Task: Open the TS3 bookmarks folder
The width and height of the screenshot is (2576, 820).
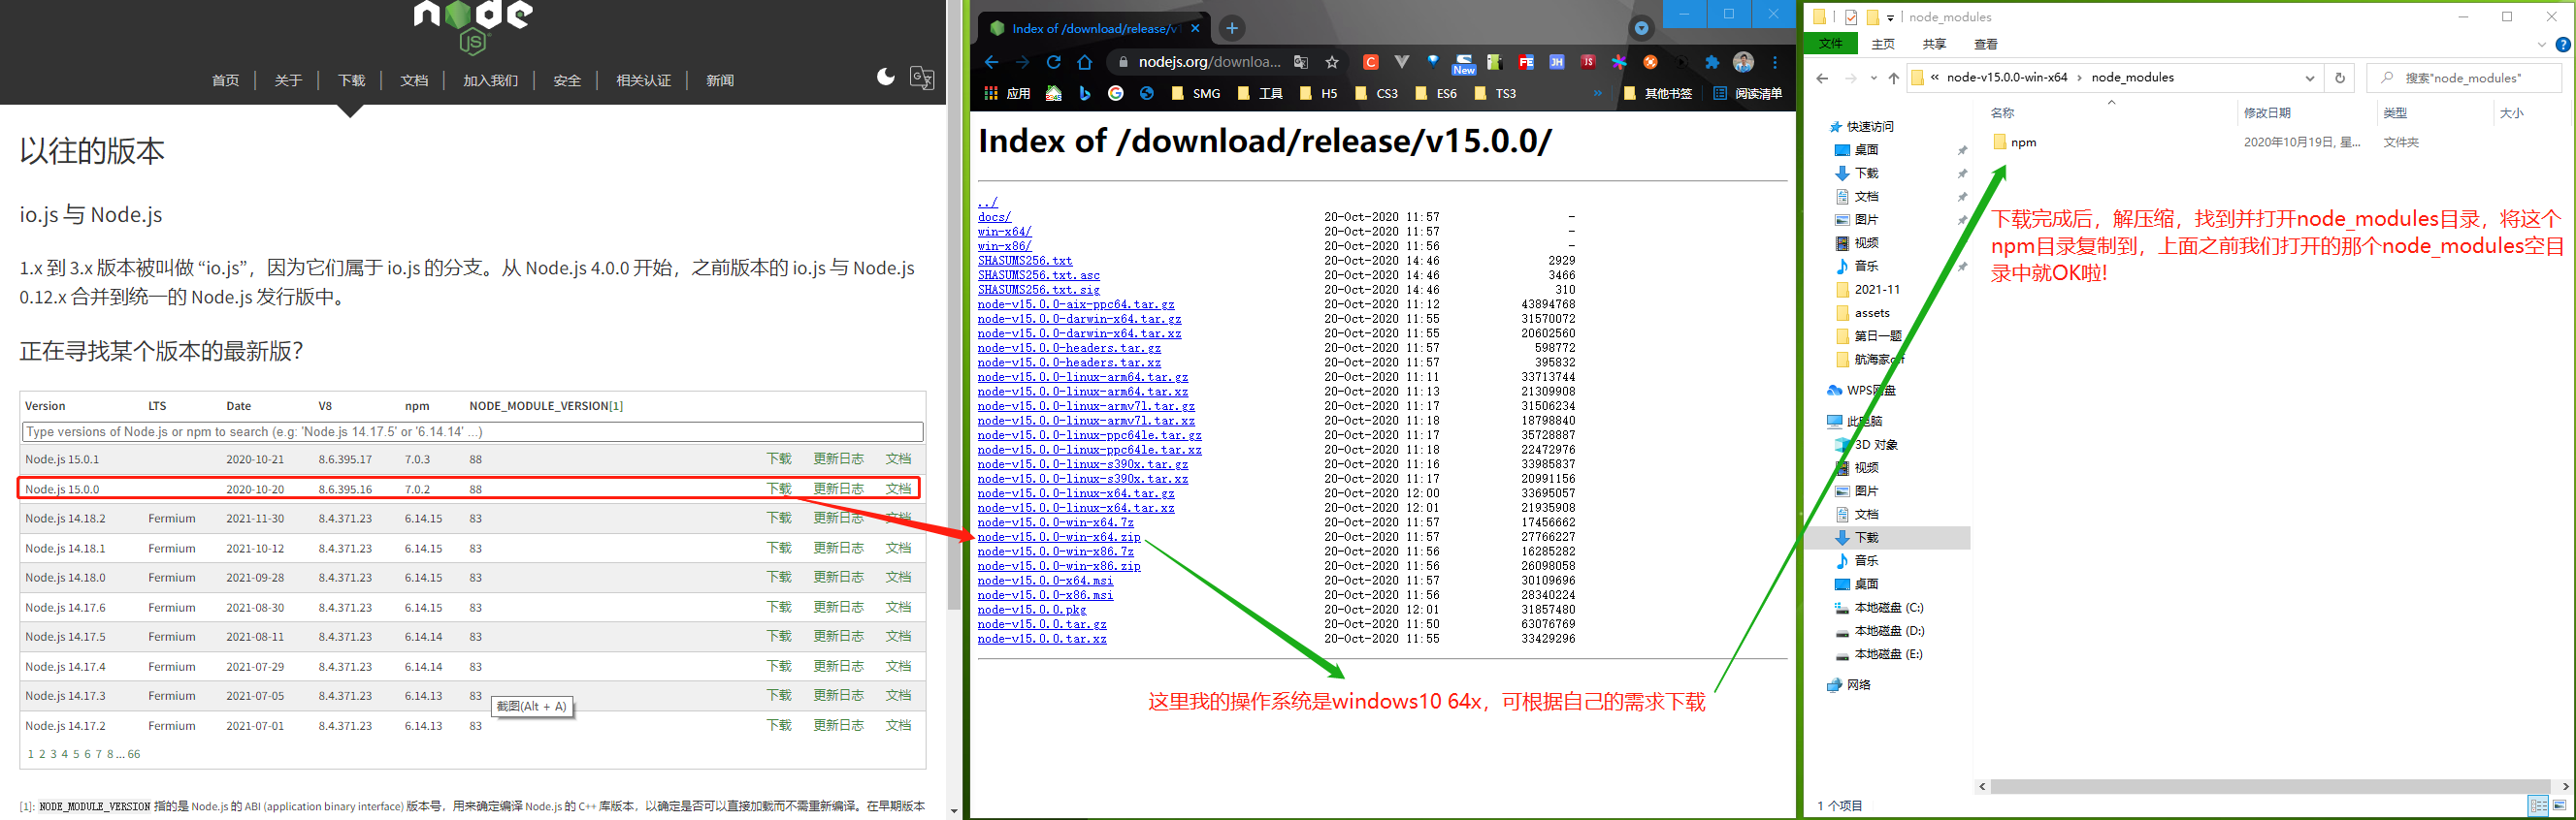Action: click(x=1496, y=93)
